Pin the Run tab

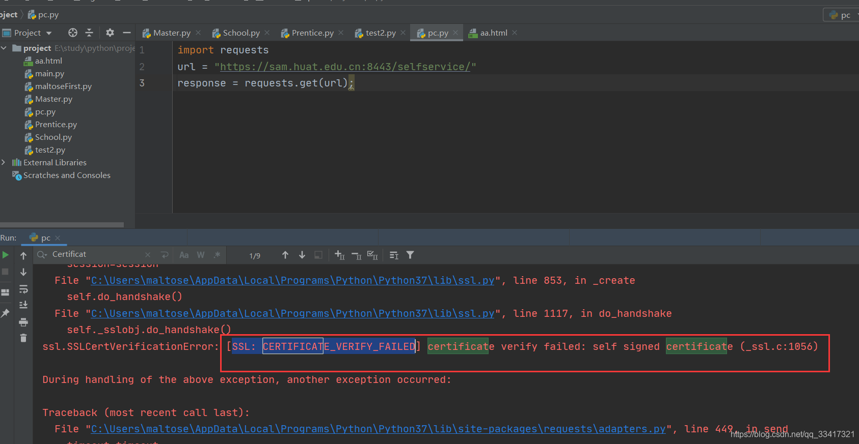coord(6,313)
